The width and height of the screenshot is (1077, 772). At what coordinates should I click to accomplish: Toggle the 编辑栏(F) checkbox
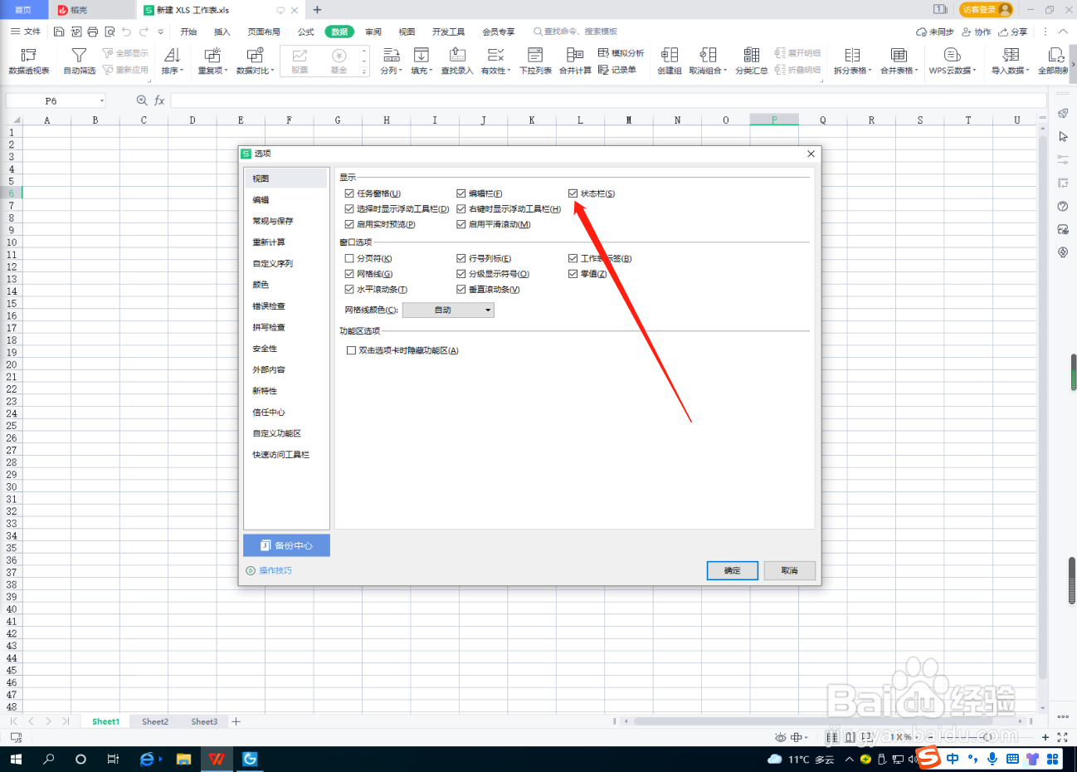click(461, 193)
